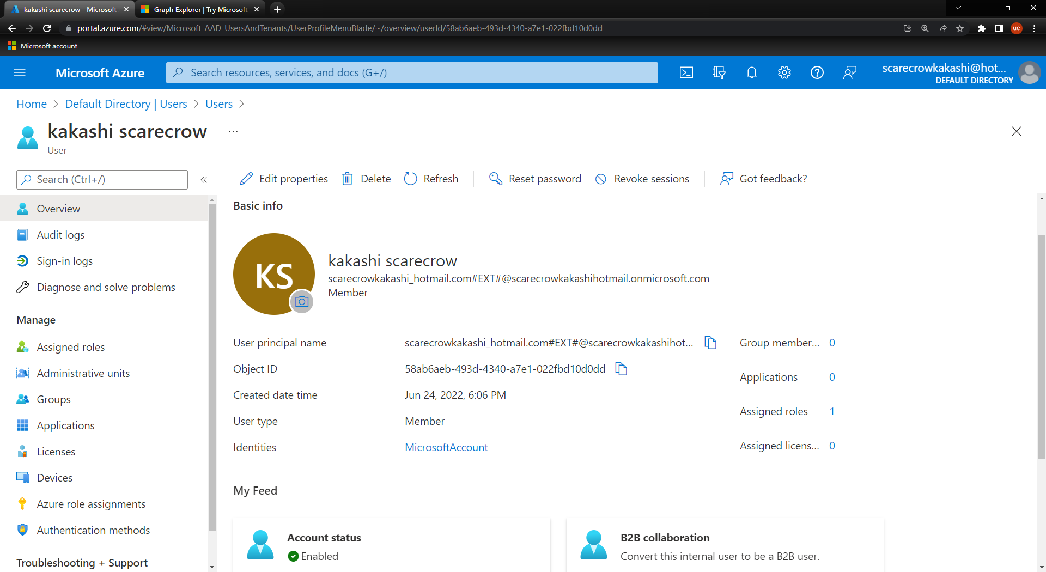This screenshot has width=1046, height=572.
Task: Click the browser share page icon
Action: [942, 28]
